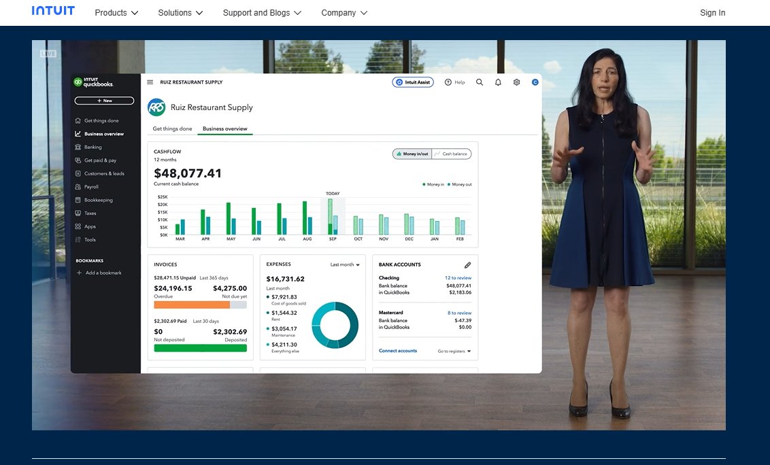Expand the Company chevron arrow
This screenshot has width=770, height=465.
click(363, 14)
